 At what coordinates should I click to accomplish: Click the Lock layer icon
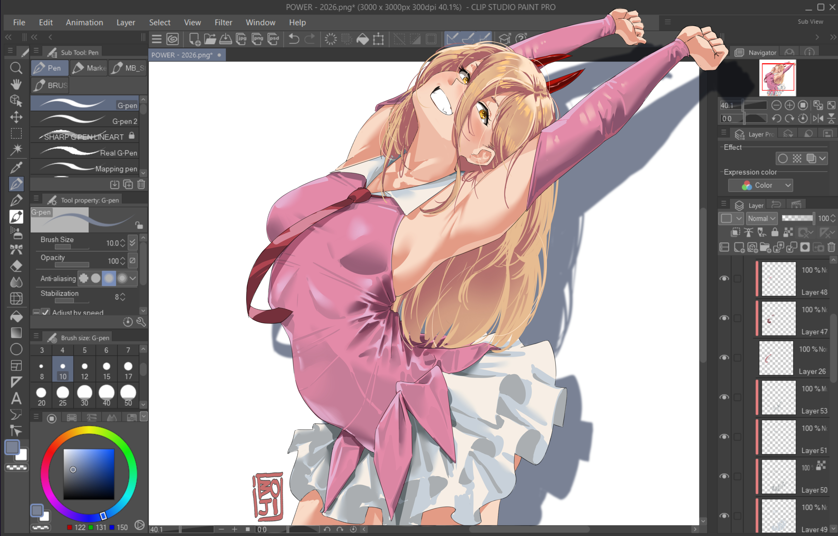click(x=775, y=233)
